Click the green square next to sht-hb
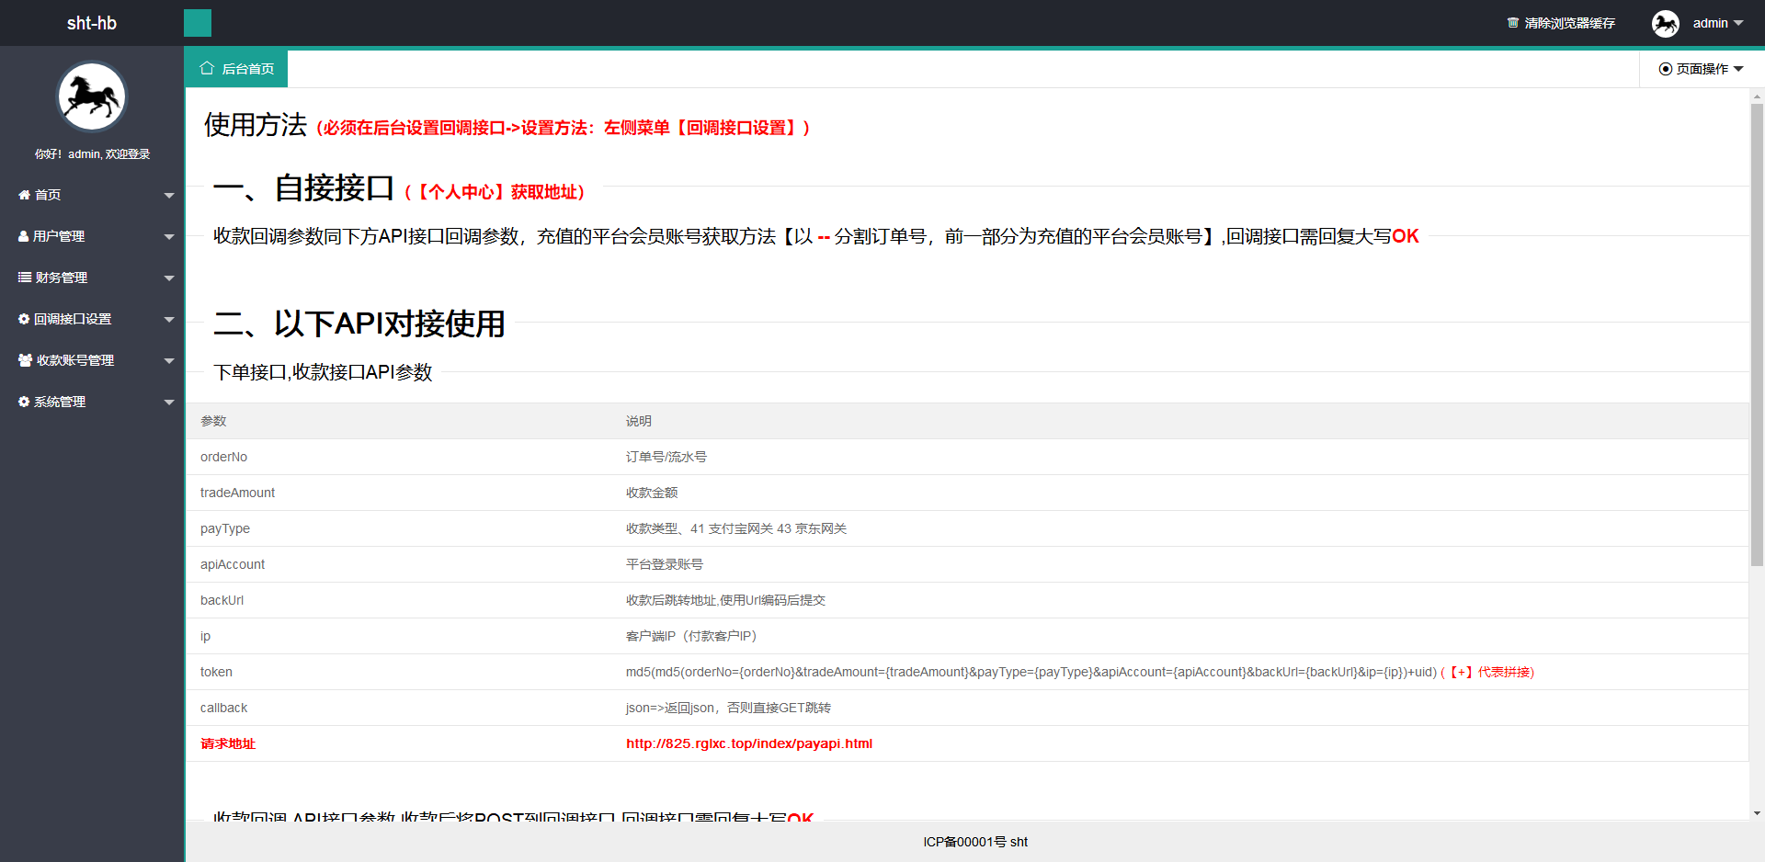 pyautogui.click(x=197, y=23)
